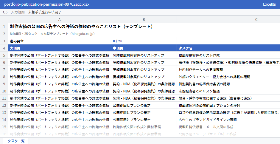This screenshot has height=144, width=280.
Task: Click cell 広告主のブランドガイドラインの確認
Action: pyautogui.click(x=228, y=120)
